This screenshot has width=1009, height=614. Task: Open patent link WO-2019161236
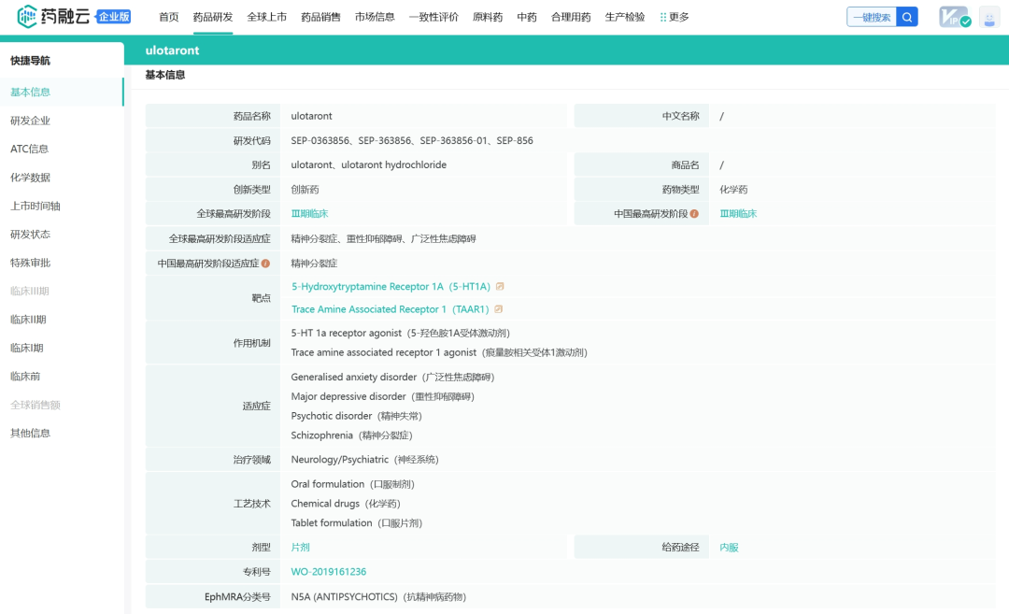click(329, 572)
